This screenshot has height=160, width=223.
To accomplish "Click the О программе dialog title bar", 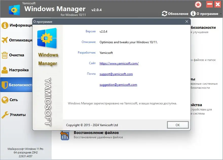I will point(111,21).
